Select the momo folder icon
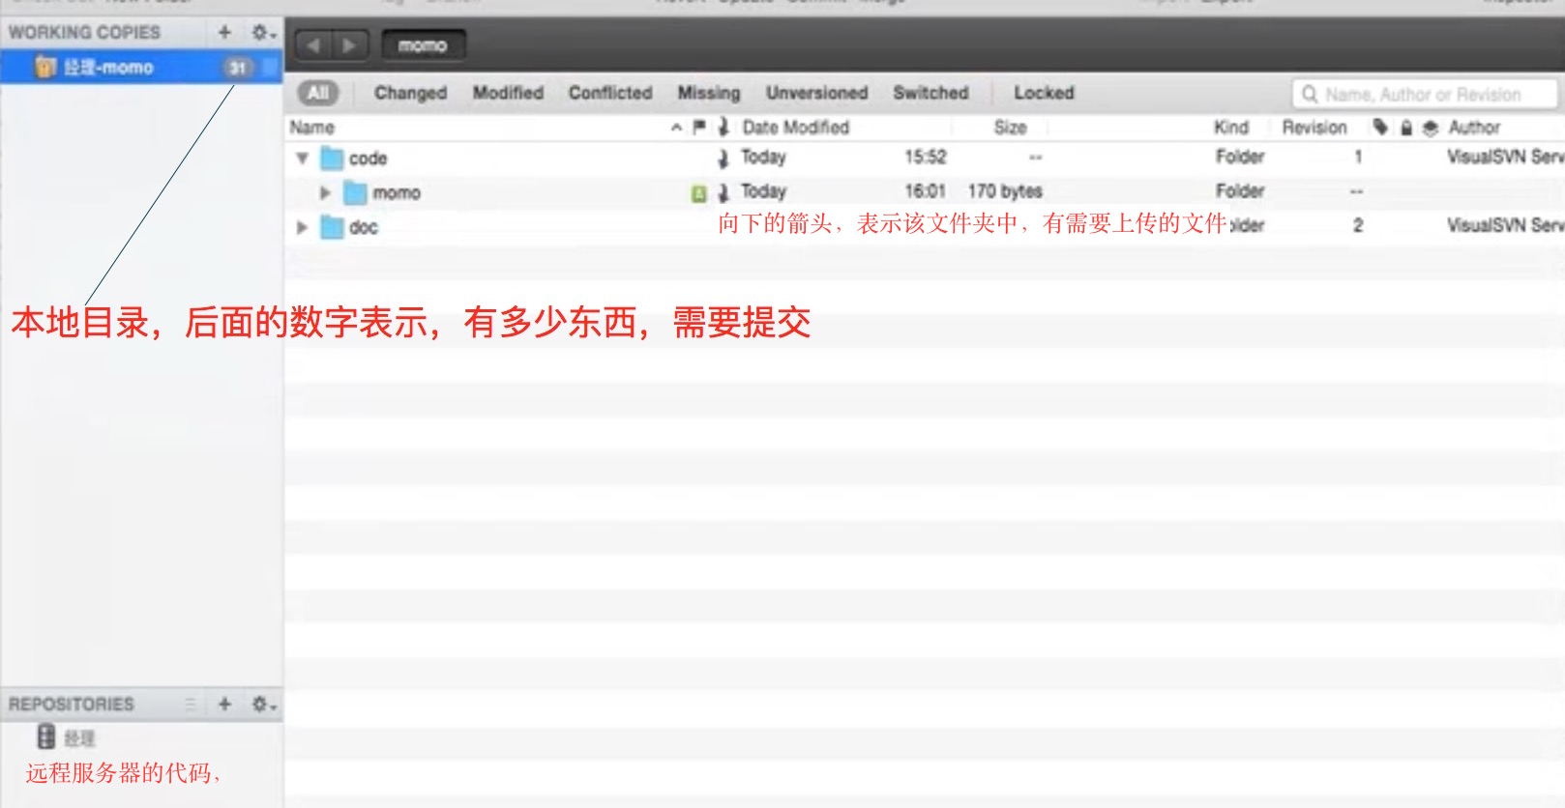 click(356, 192)
